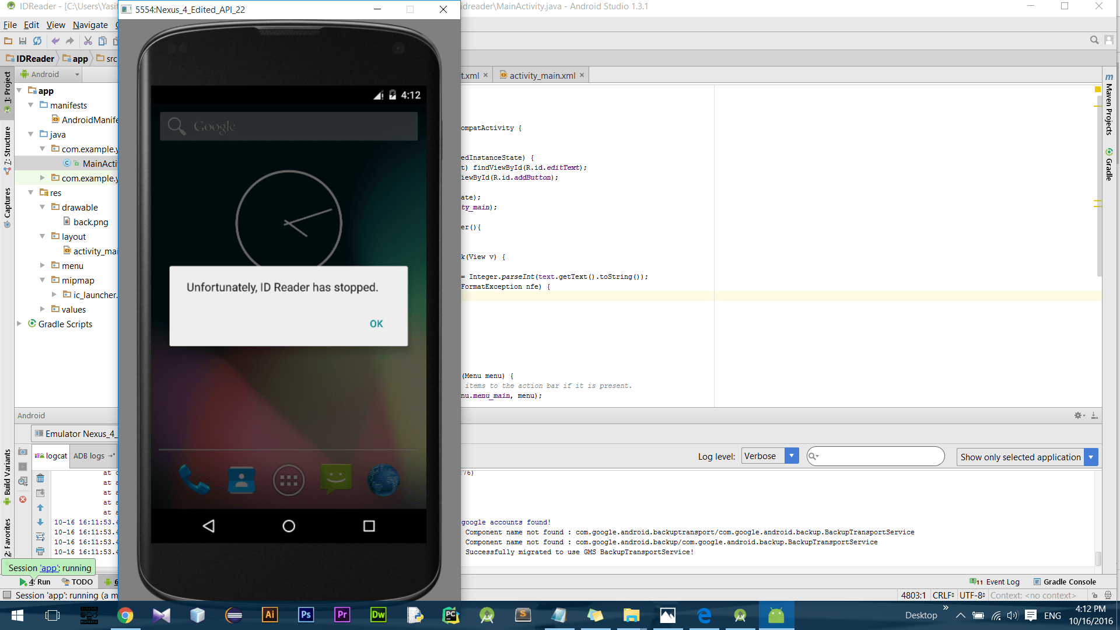Switch to the activity_main.xml editor tab

coord(541,75)
